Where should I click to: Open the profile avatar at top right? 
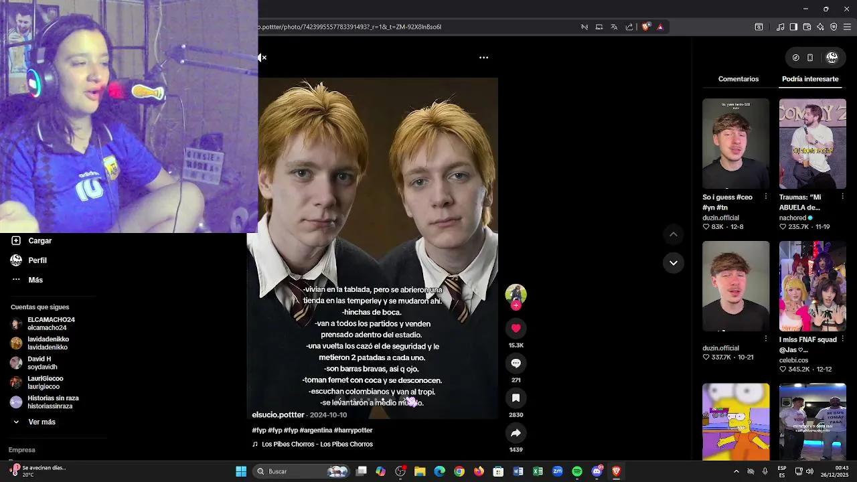click(x=832, y=58)
